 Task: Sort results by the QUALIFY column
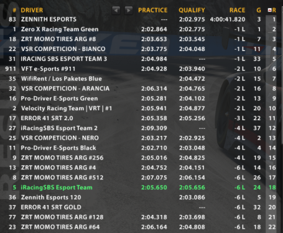click(x=192, y=10)
